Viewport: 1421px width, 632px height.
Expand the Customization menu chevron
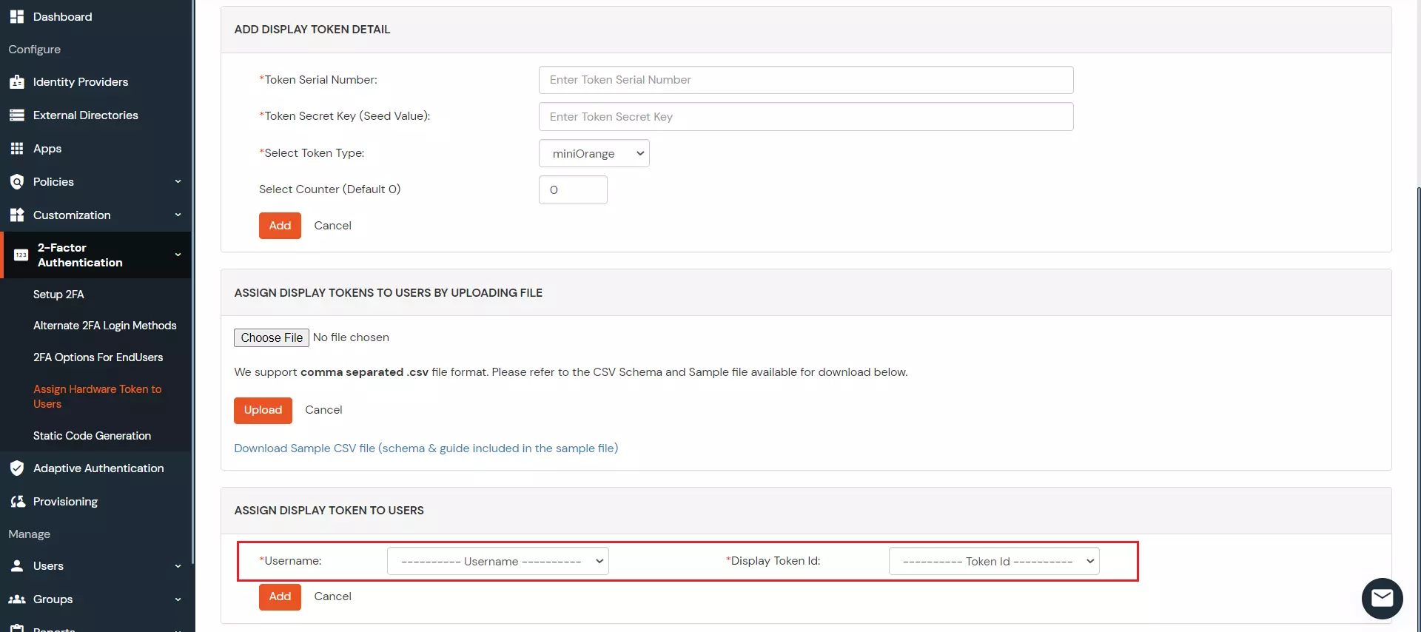[178, 215]
